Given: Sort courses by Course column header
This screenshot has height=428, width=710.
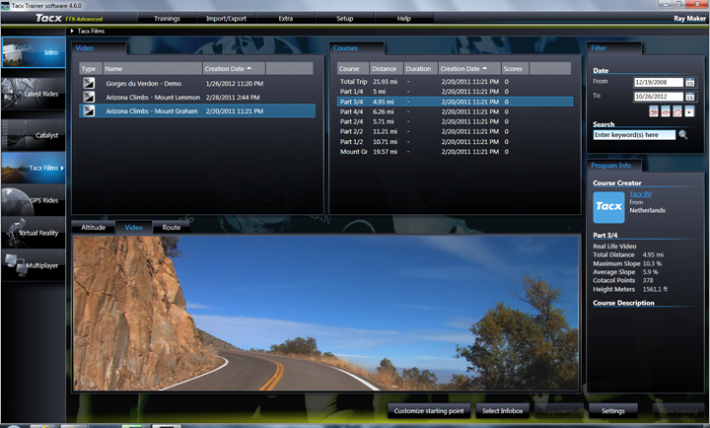Looking at the screenshot, I should [353, 68].
